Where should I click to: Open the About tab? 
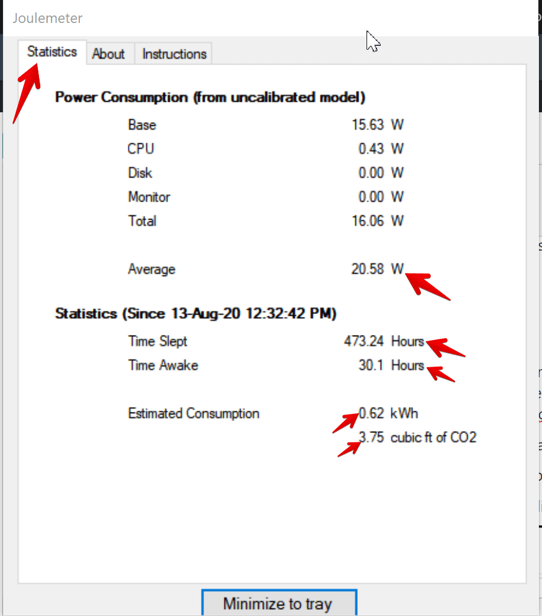(x=109, y=54)
